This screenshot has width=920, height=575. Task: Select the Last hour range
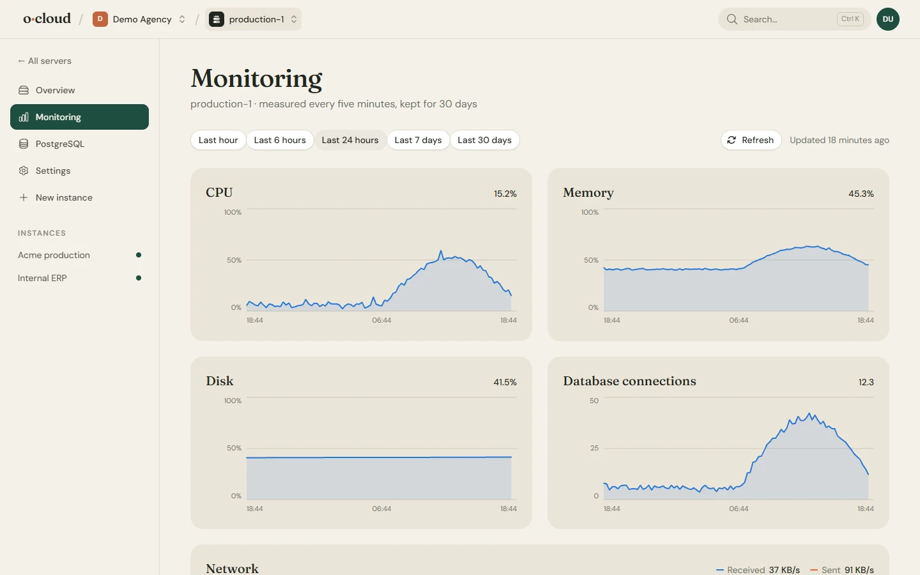pyautogui.click(x=218, y=140)
